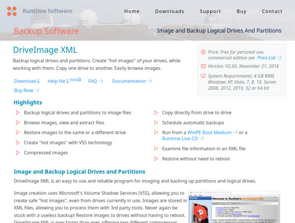
Task: Open the Runtime Software home text link
Action: pos(47,11)
